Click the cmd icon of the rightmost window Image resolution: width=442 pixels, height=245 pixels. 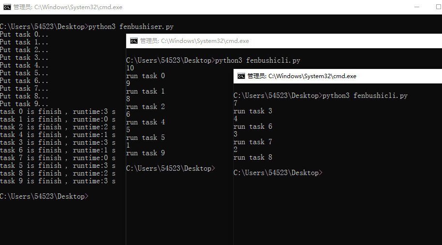[x=241, y=76]
